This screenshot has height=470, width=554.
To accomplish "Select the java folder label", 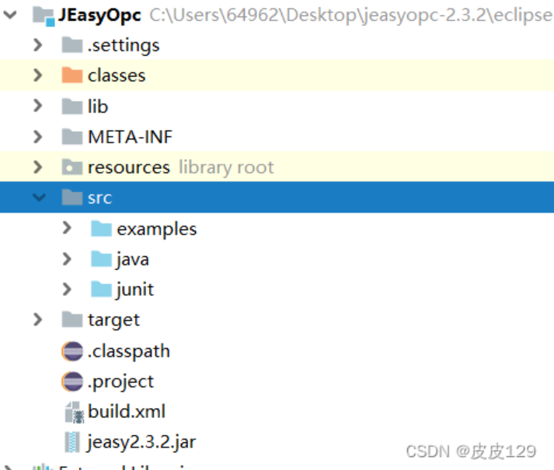I will pyautogui.click(x=133, y=260).
